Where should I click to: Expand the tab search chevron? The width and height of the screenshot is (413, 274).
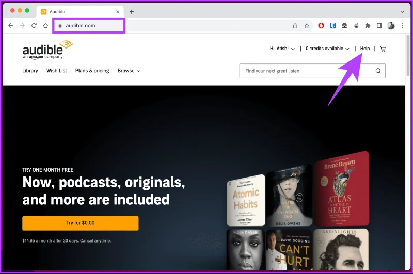403,11
